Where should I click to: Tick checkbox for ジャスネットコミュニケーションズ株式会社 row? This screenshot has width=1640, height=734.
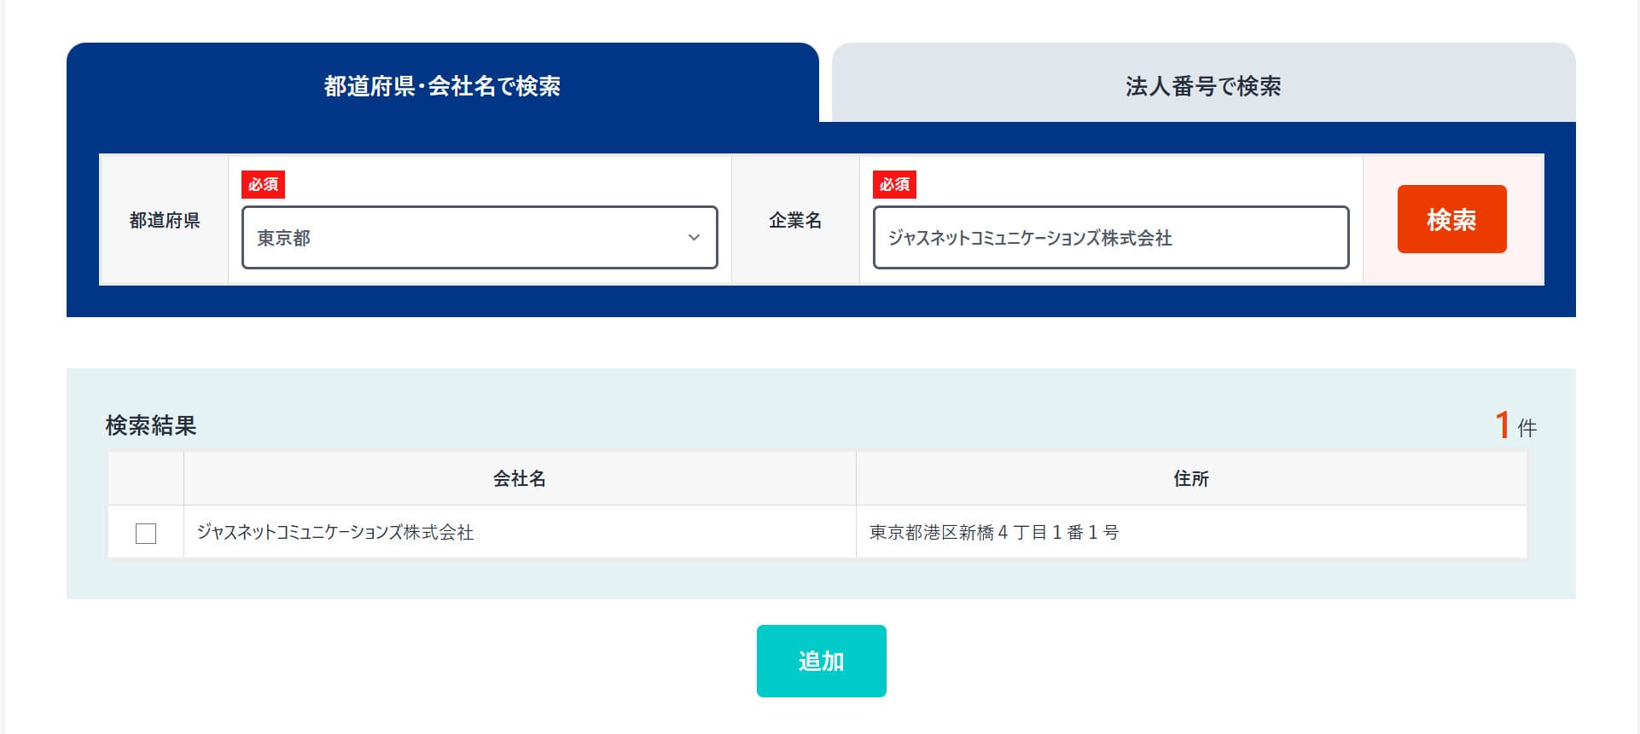146,534
